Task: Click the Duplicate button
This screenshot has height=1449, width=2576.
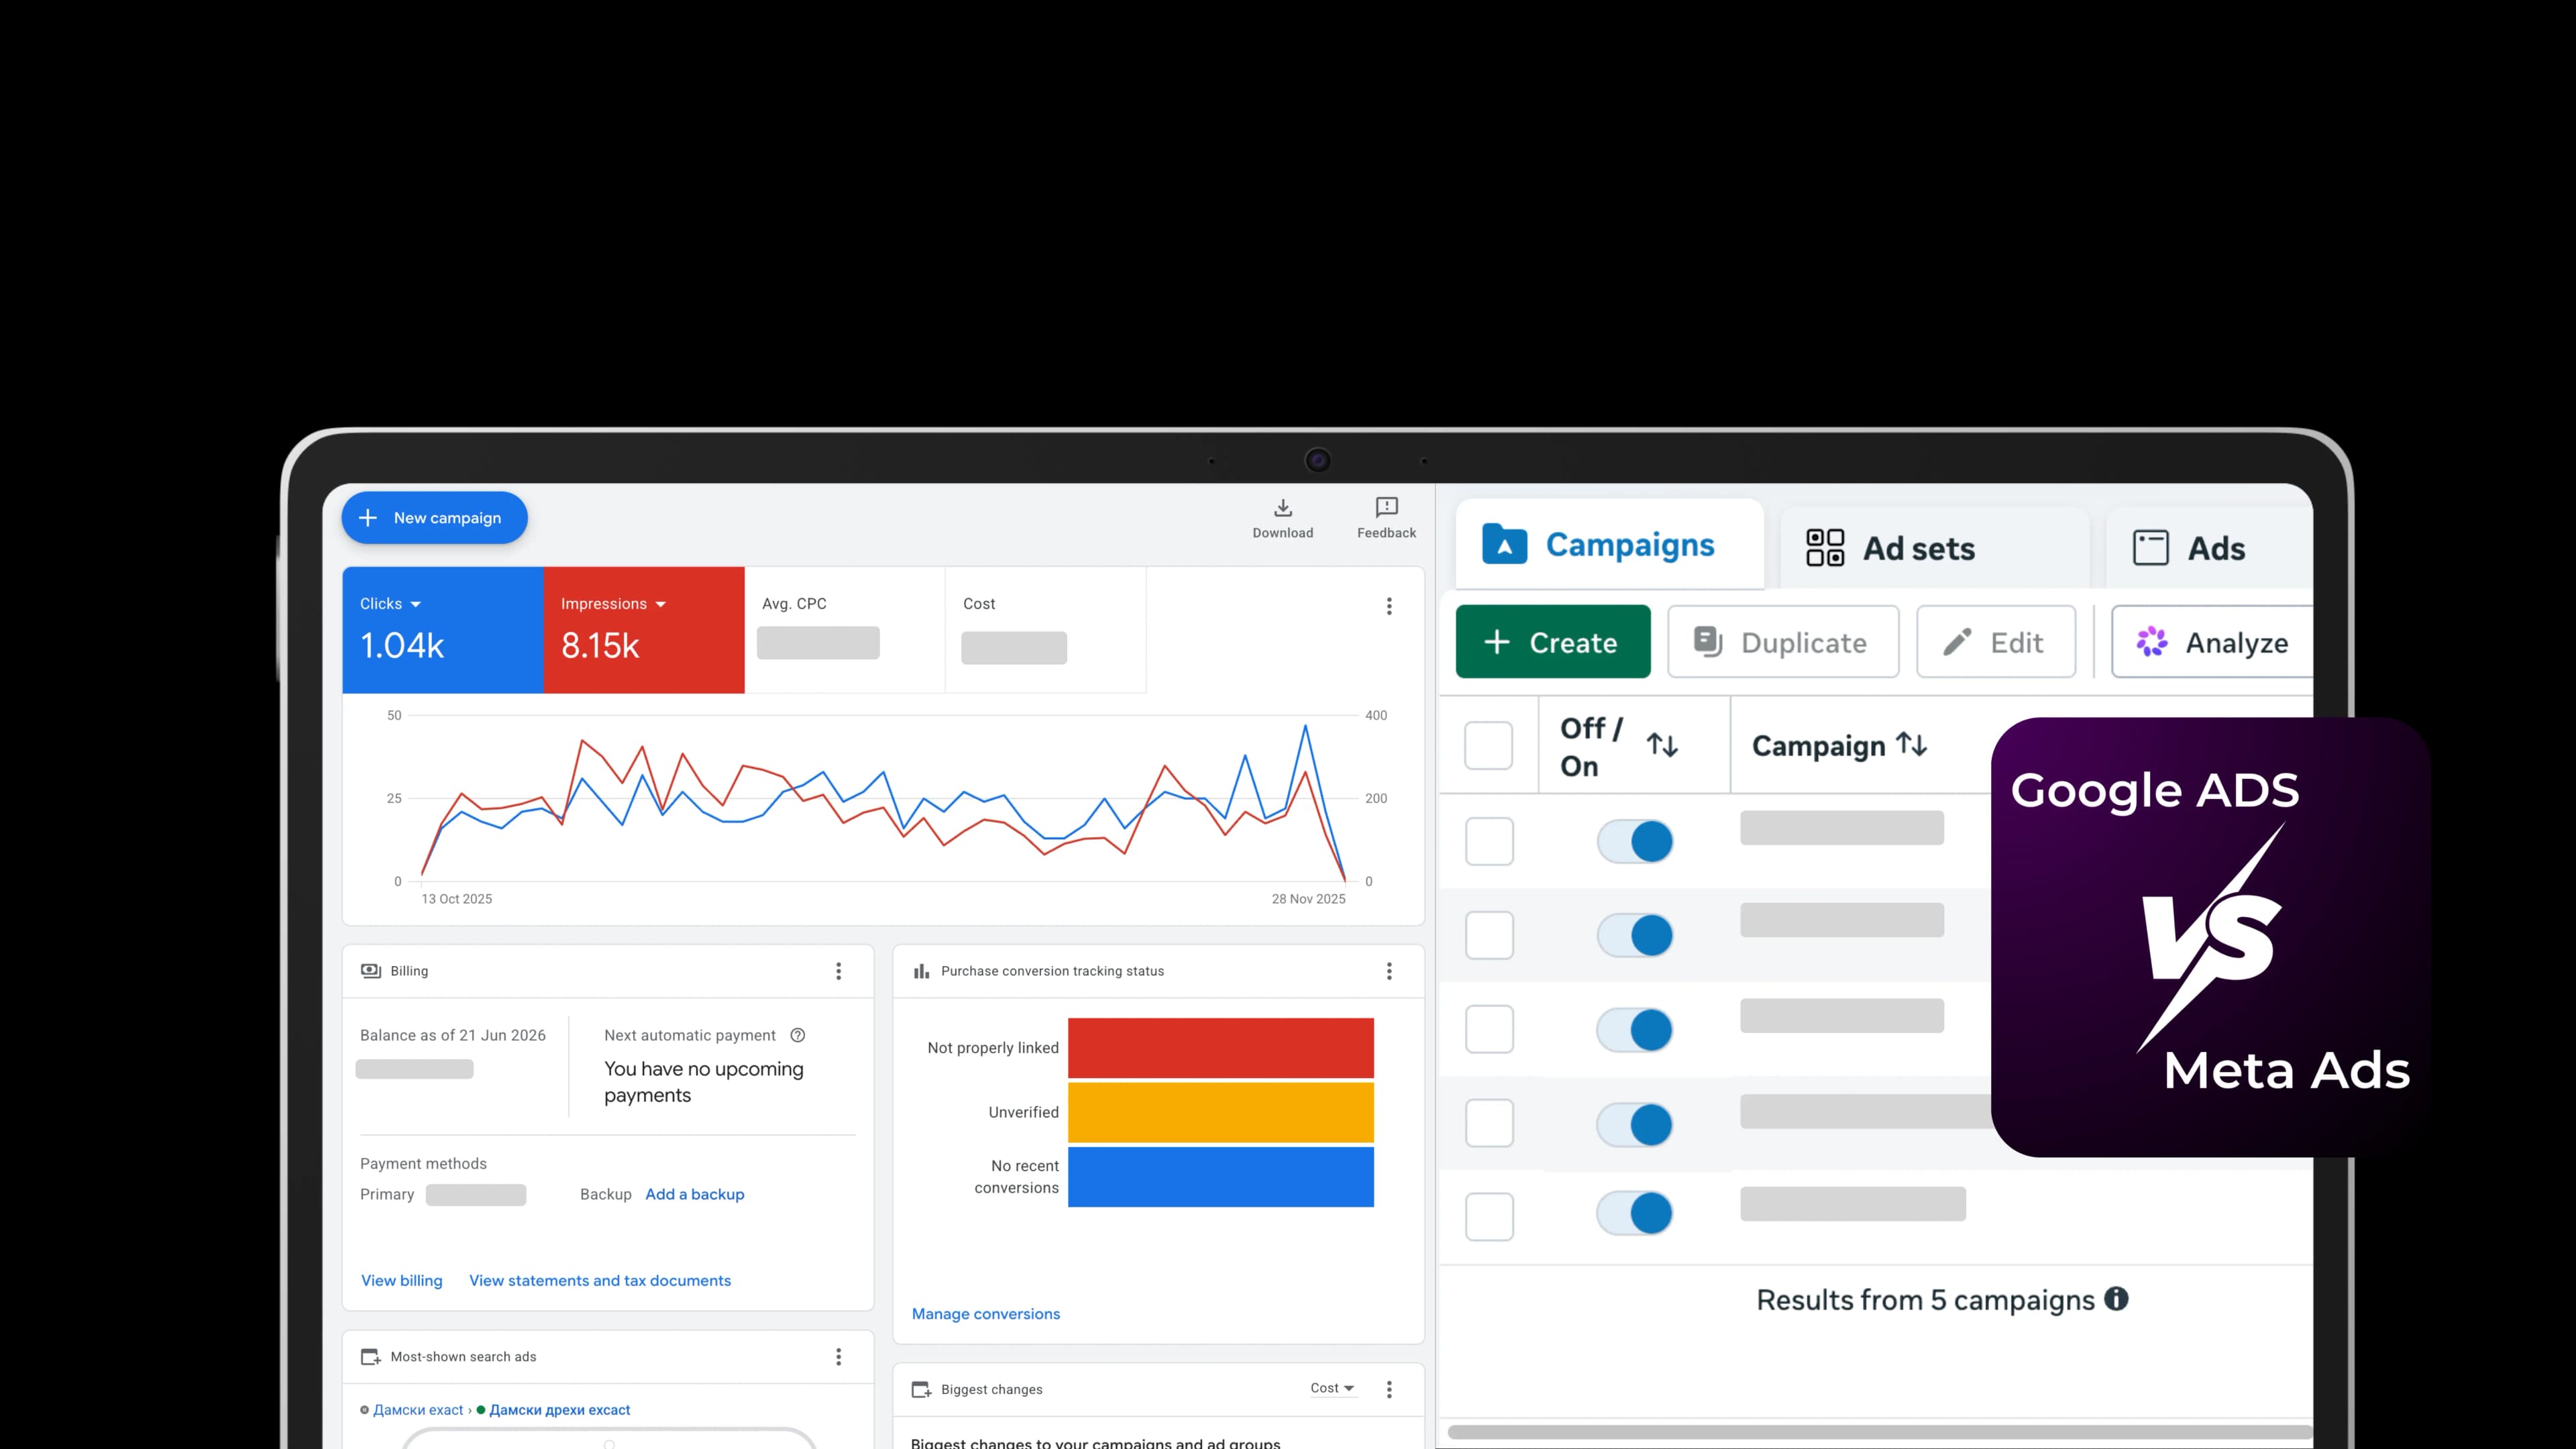Action: pyautogui.click(x=1783, y=642)
